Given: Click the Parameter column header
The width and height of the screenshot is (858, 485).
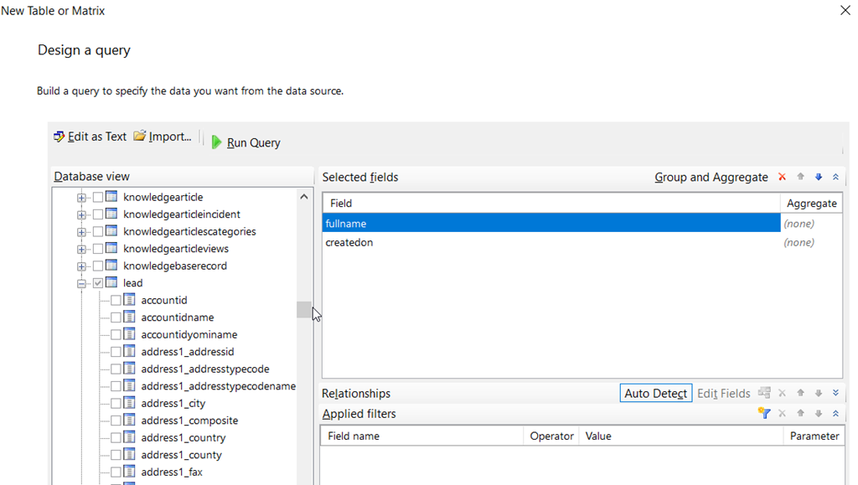Looking at the screenshot, I should click(814, 436).
